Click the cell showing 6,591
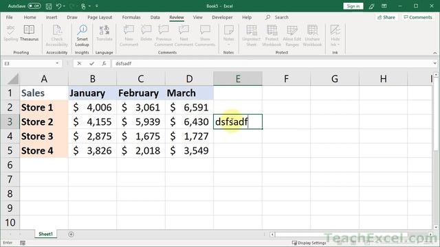Viewport: 440px width, 247px height. coord(190,107)
